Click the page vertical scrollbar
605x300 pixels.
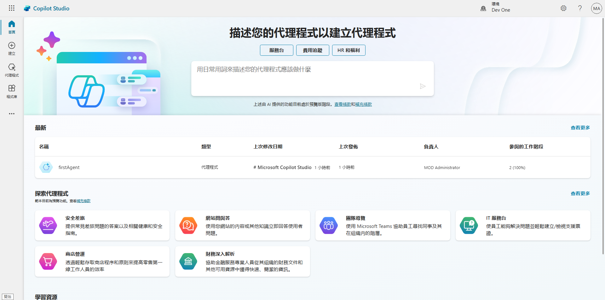click(x=603, y=136)
